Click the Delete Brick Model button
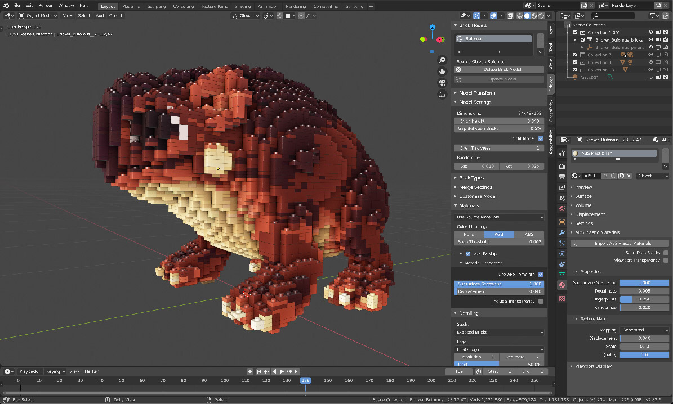673x404 pixels. (x=498, y=69)
